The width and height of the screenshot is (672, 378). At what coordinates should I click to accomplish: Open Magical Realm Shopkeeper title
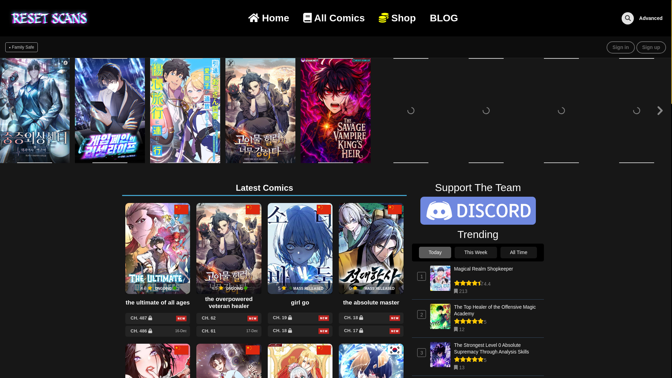click(483, 269)
